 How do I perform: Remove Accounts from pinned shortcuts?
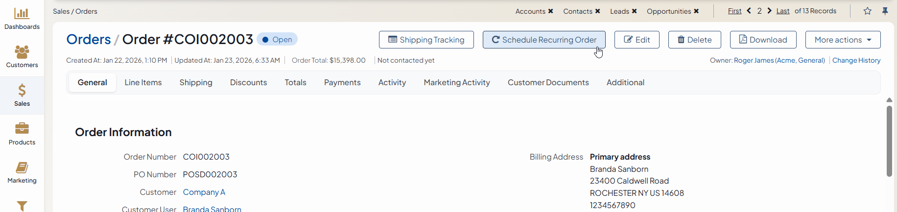click(550, 11)
